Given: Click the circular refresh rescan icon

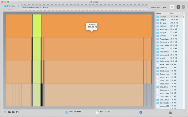Looking at the screenshot, I should (x=178, y=7).
